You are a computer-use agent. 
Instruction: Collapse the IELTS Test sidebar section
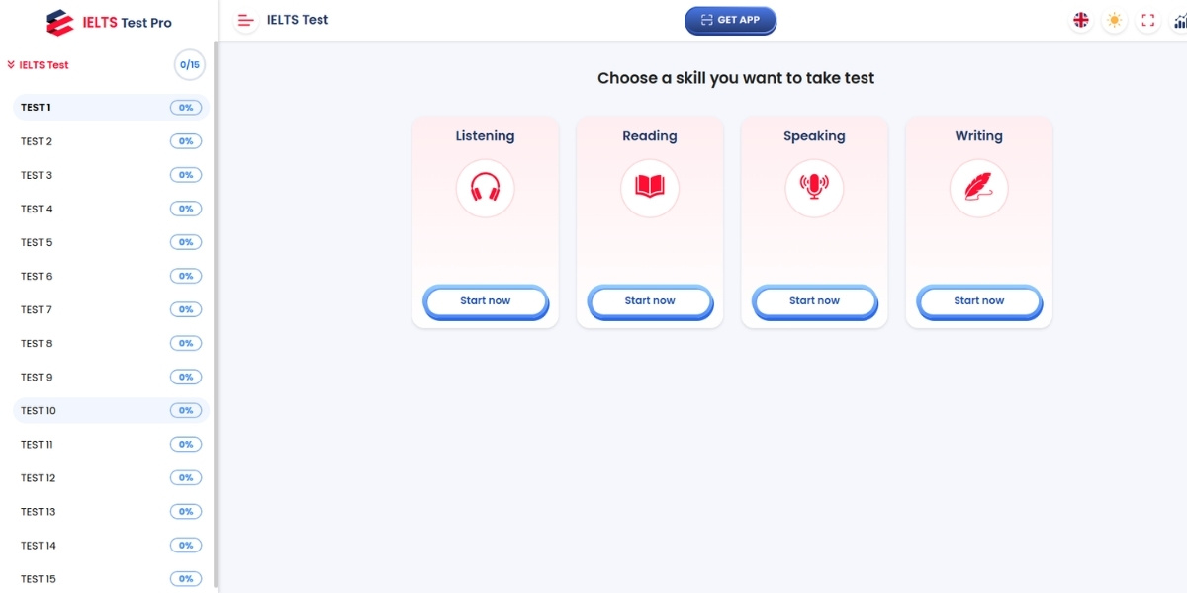[39, 65]
